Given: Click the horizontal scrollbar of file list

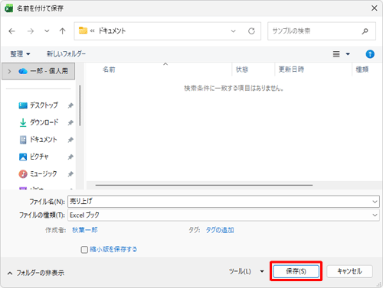Looking at the screenshot, I should tap(204, 185).
